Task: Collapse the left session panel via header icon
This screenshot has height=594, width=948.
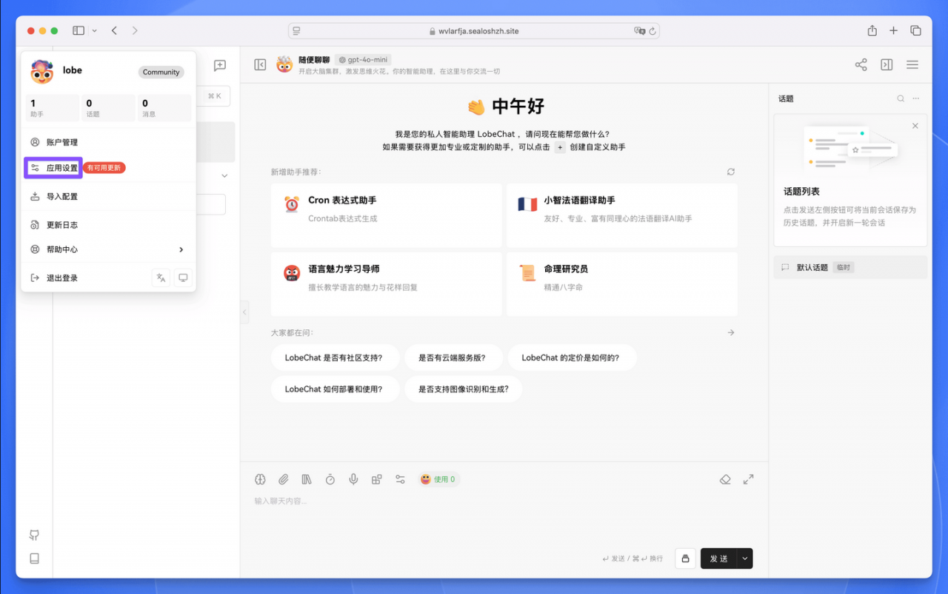Action: click(x=260, y=65)
